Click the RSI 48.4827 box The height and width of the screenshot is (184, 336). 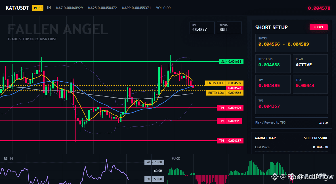coord(202,28)
